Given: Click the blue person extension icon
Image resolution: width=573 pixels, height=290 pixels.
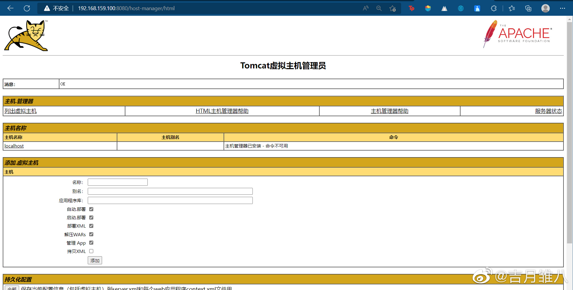Looking at the screenshot, I should pyautogui.click(x=477, y=8).
